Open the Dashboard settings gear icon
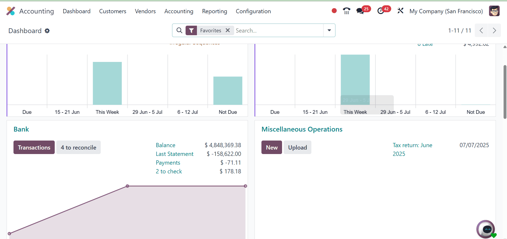This screenshot has height=239, width=507. [x=47, y=31]
